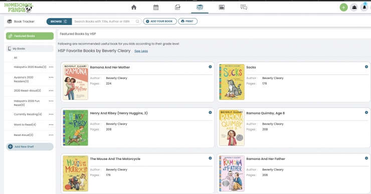Open Ramona And Her Mother cover thumbnail
This screenshot has height=194, width=371.
76,82
